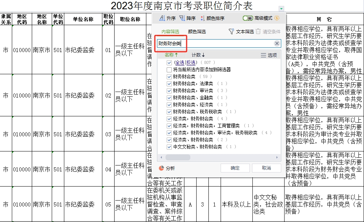Uncheck 财务财会类 (59)
The height and width of the screenshot is (222, 364).
pos(169,76)
